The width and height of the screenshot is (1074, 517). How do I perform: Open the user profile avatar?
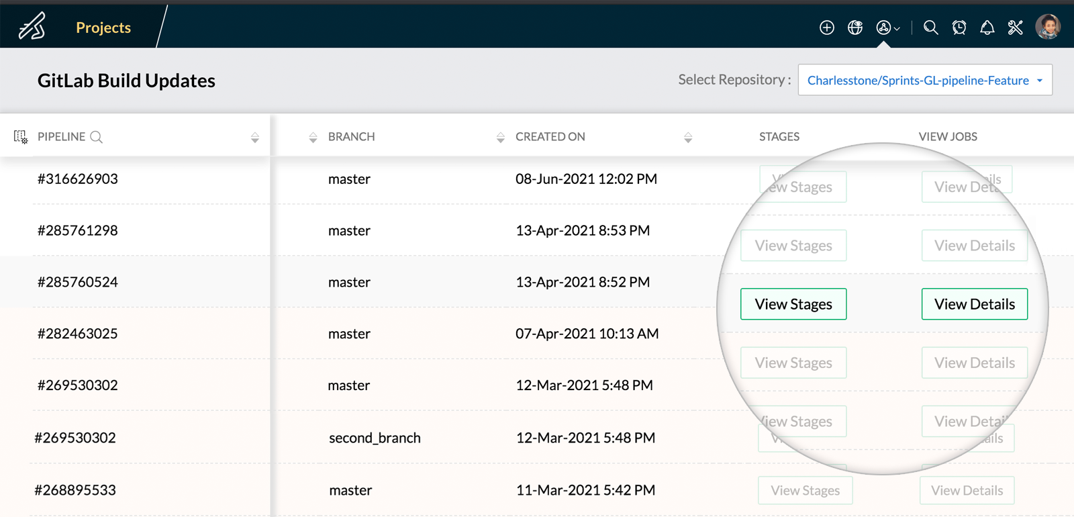click(x=1047, y=28)
